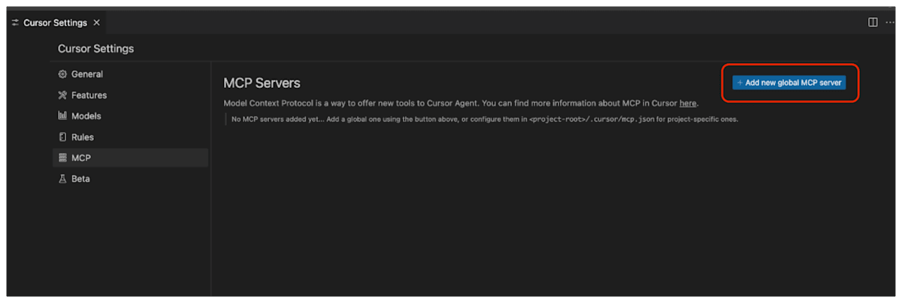Close the Cursor Settings tab

point(96,23)
